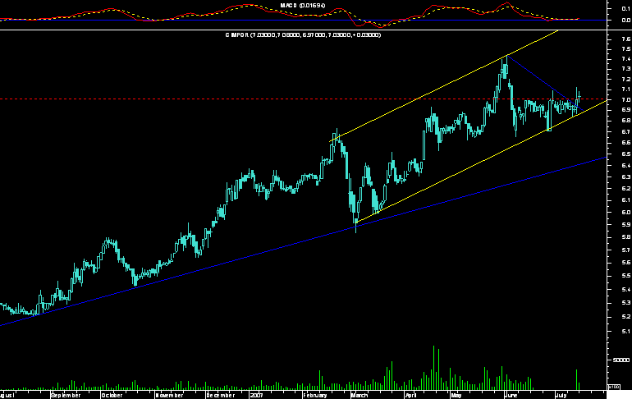The width and height of the screenshot is (632, 399).
Task: Select the February label on time axis
Action: point(316,396)
